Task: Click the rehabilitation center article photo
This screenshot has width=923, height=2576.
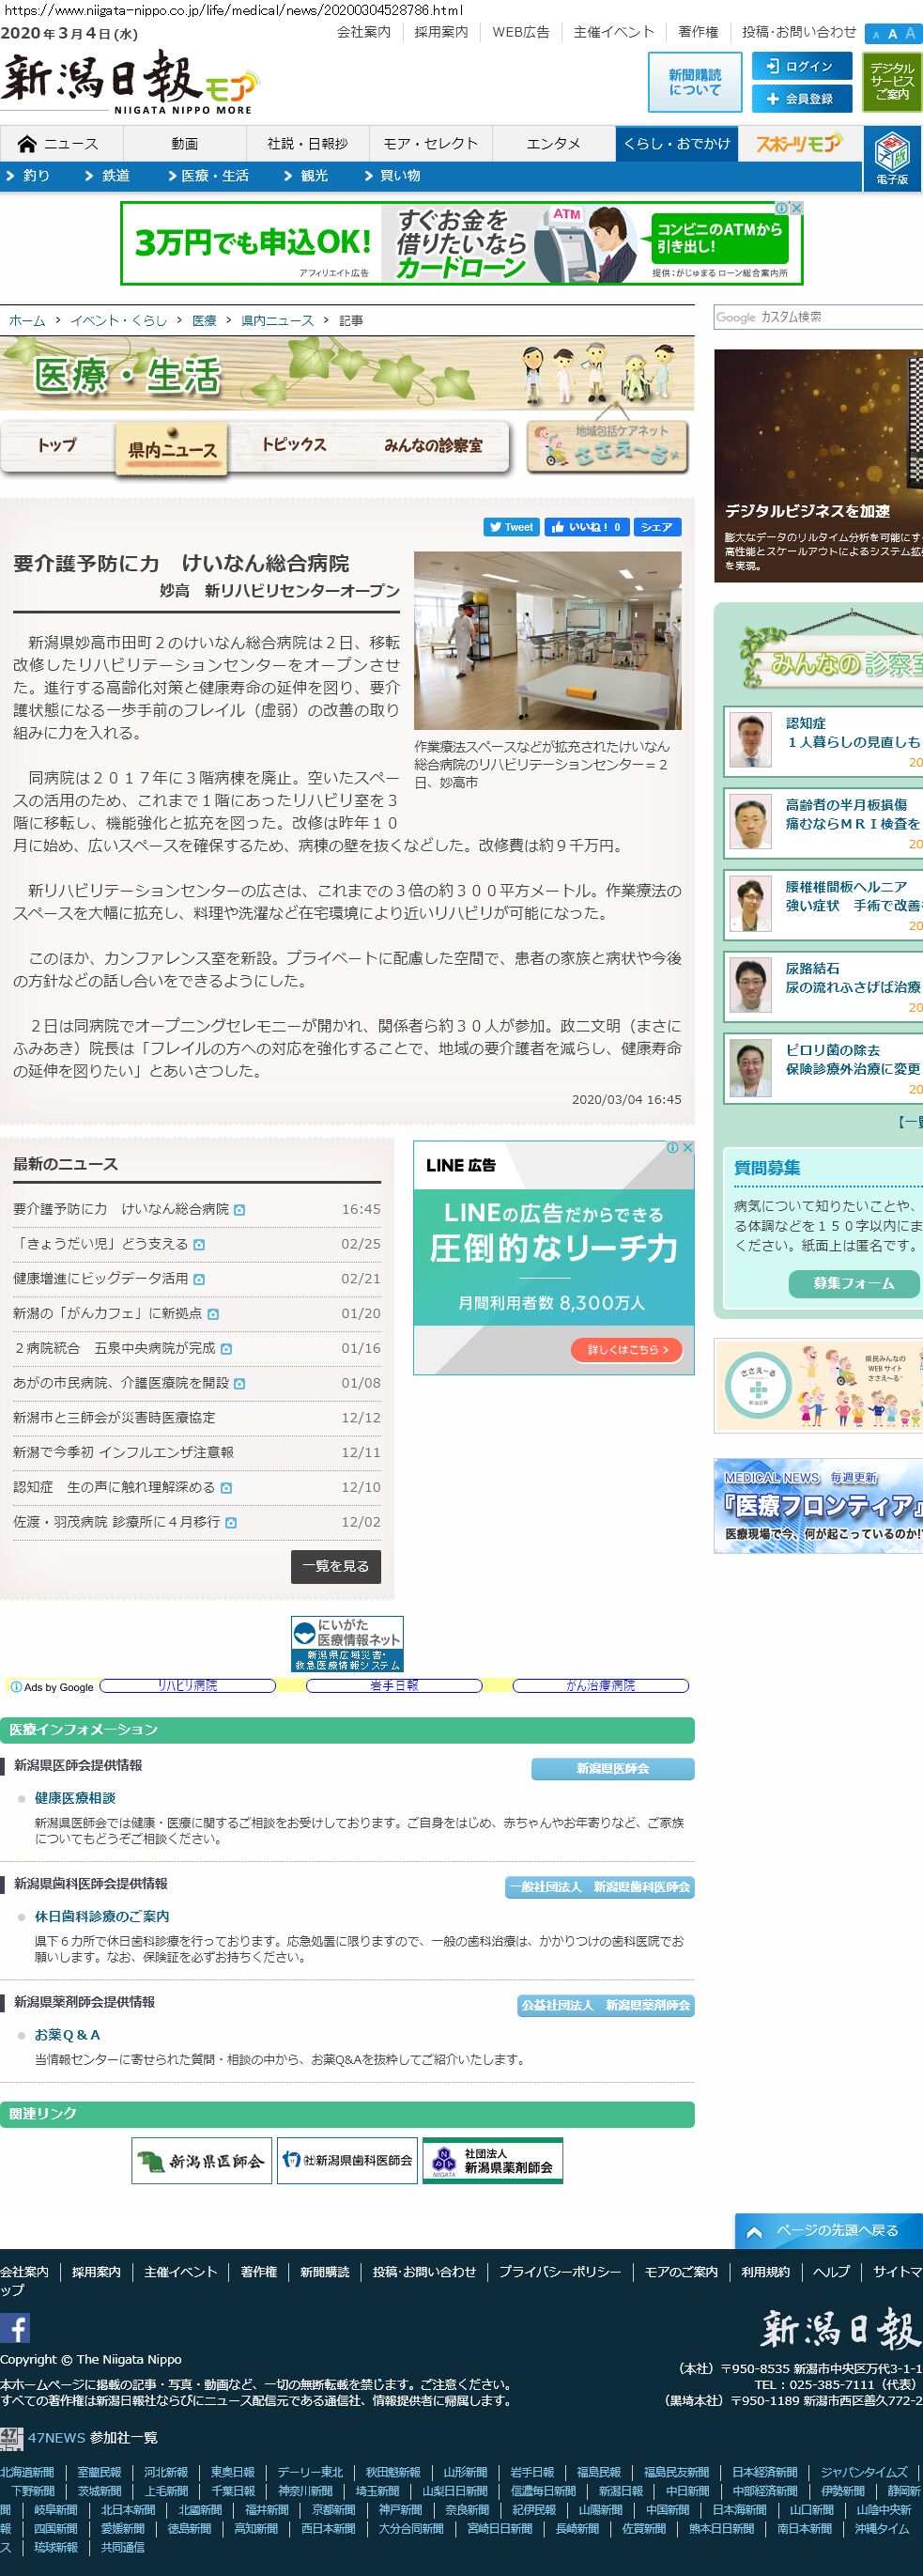Action: 547,640
